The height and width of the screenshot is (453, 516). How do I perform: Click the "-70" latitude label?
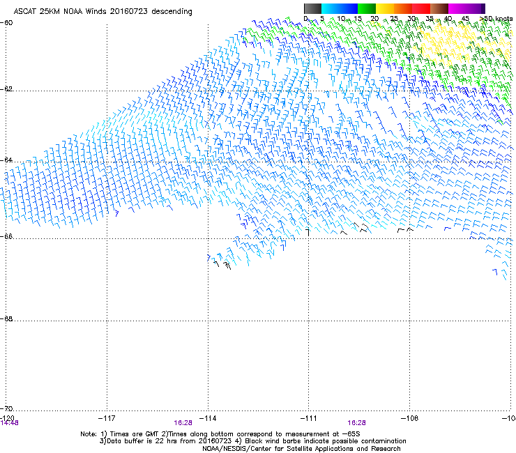[6, 408]
